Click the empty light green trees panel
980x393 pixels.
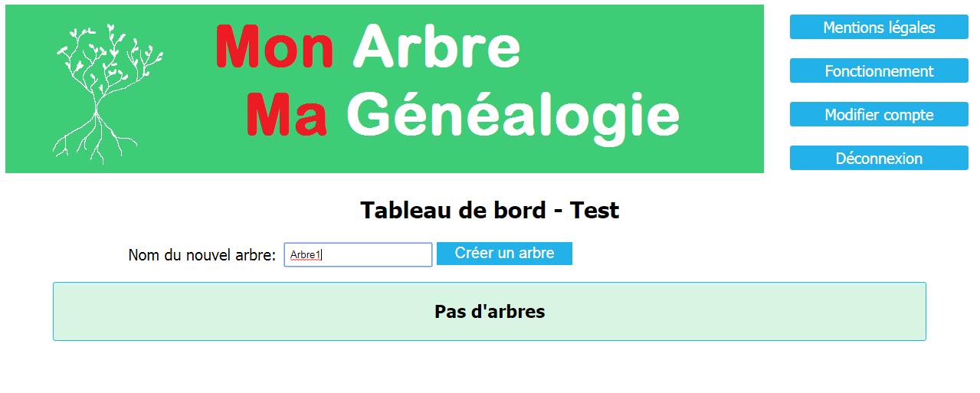click(490, 311)
